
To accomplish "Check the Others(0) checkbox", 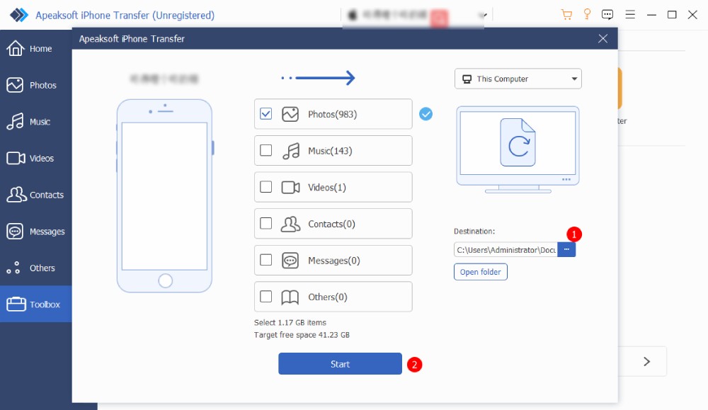I will (x=266, y=297).
